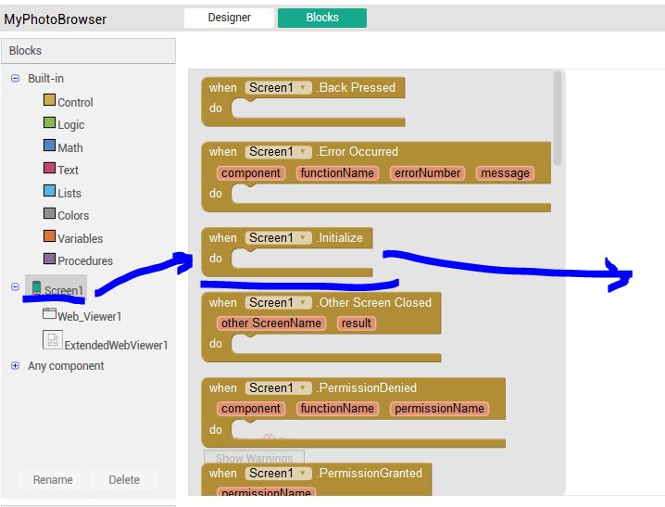This screenshot has height=507, width=665.
Task: Click the errorNumber parameter
Action: [x=428, y=173]
